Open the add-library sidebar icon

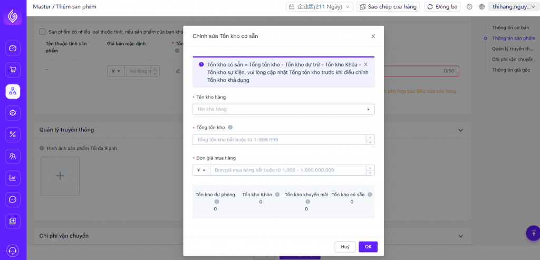(x=13, y=222)
